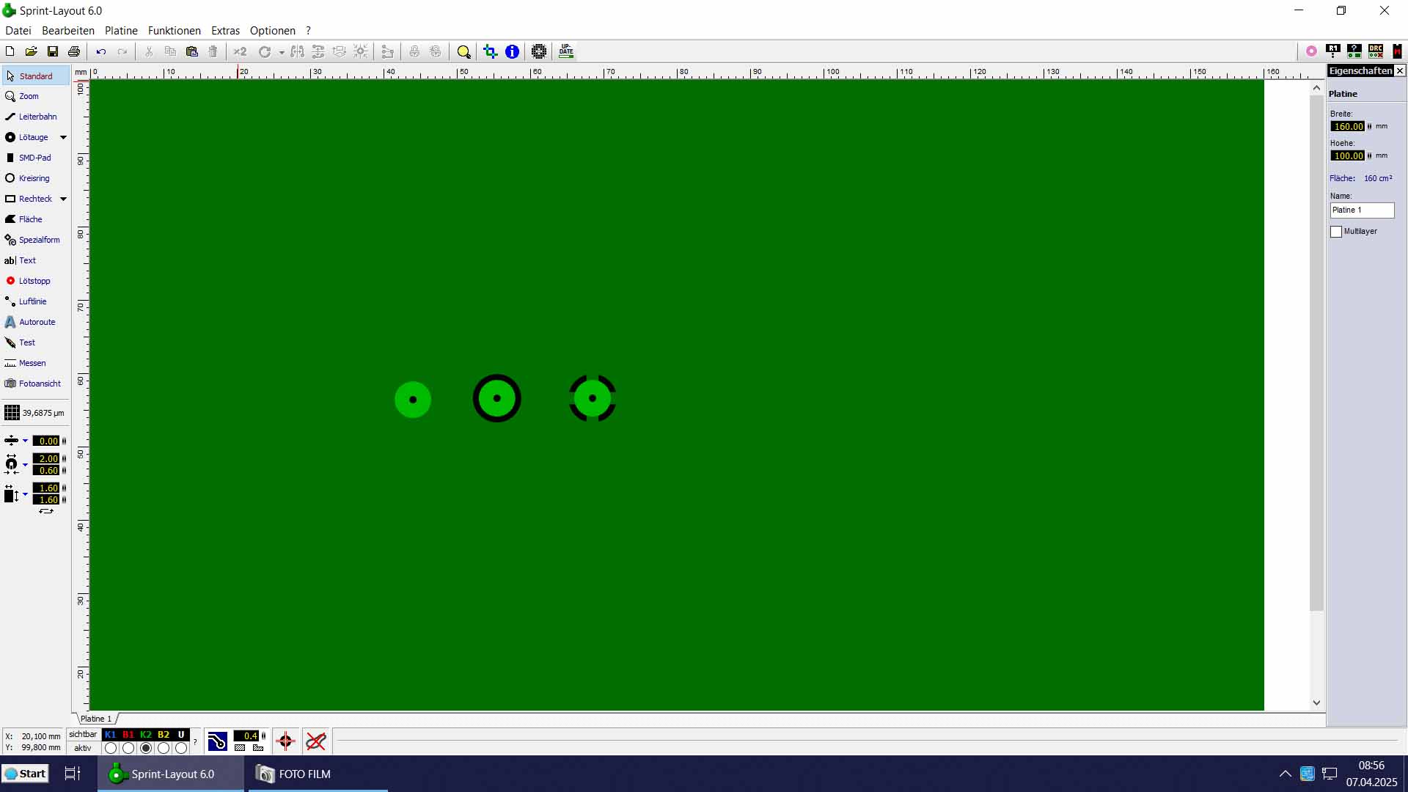Open the Extras menu
Screen dimensions: 1408x792
pos(225,31)
